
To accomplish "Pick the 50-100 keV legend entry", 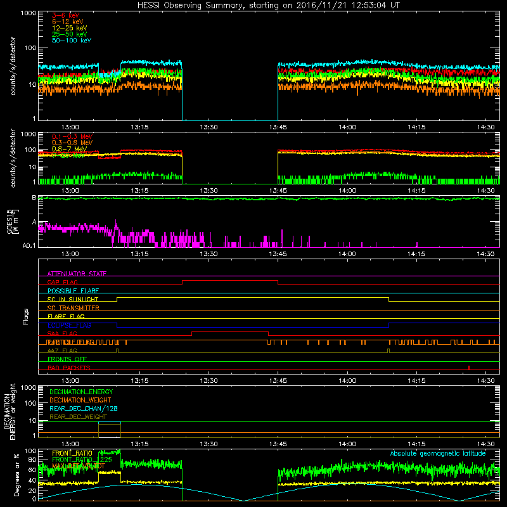I will pyautogui.click(x=72, y=41).
